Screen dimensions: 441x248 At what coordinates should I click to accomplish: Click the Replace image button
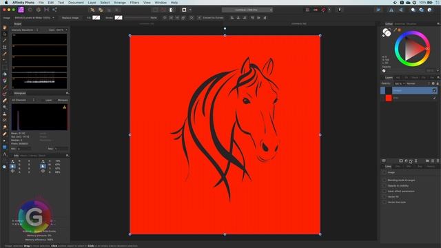point(70,18)
